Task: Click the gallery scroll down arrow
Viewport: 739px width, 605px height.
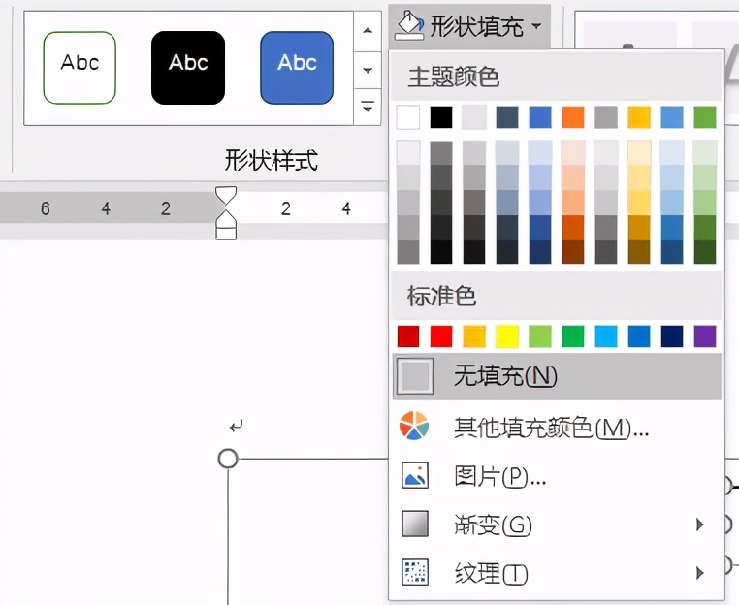Action: 368,70
